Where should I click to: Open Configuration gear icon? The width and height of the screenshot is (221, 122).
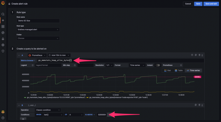tap(3, 45)
